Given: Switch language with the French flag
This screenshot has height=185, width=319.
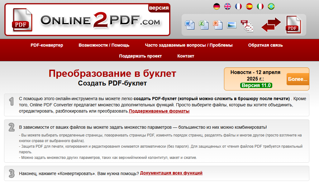Looking at the screenshot, I should click(238, 6).
